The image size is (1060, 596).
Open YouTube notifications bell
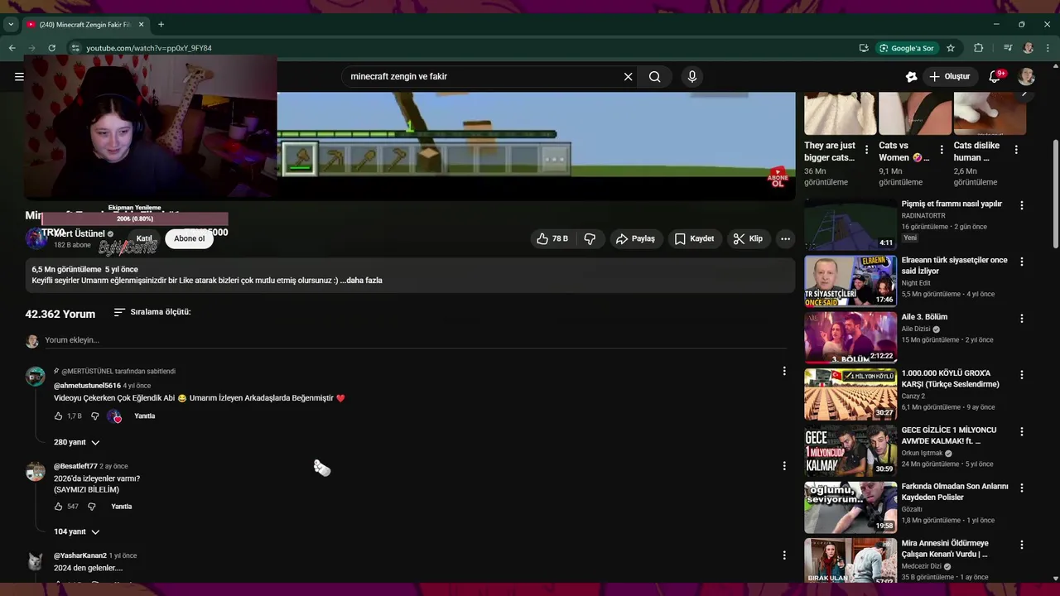[995, 77]
